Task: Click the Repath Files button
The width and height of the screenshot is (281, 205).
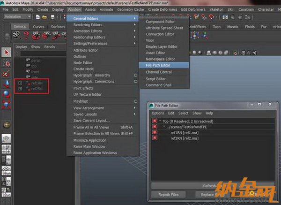Action: [x=168, y=195]
